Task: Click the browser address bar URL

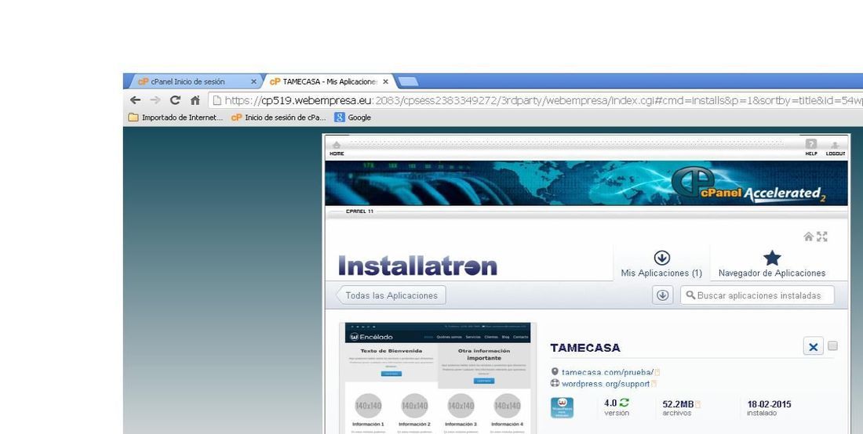Action: 535,100
